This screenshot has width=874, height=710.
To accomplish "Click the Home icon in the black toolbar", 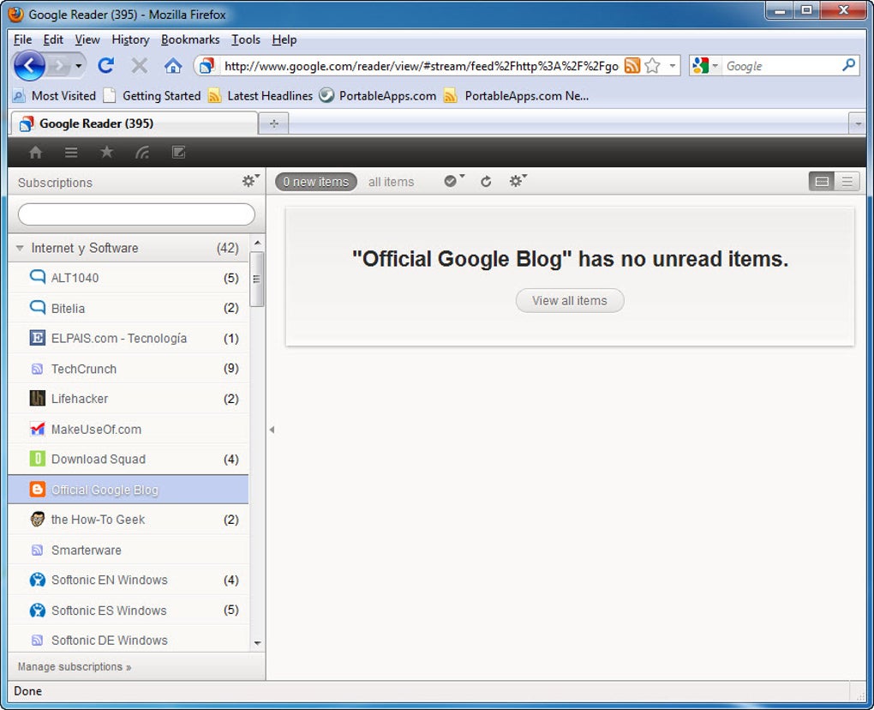I will [36, 153].
